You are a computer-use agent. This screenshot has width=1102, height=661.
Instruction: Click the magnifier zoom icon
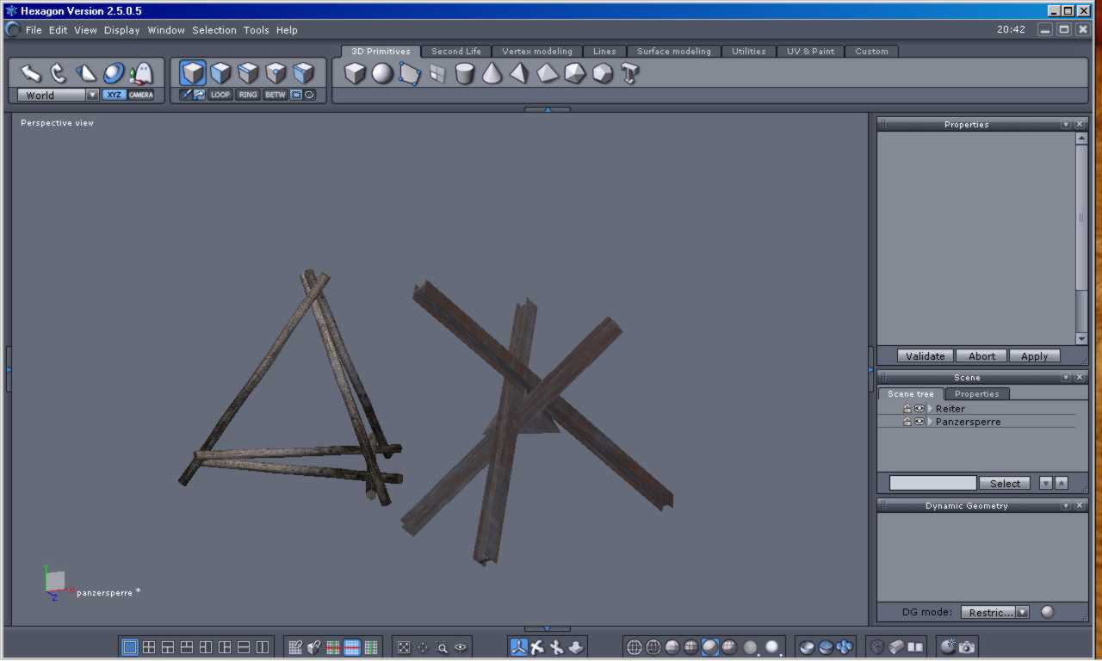(x=442, y=648)
